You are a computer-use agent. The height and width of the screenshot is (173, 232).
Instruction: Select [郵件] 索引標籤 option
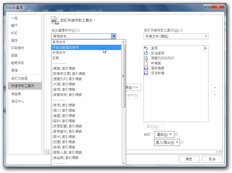click(86, 137)
